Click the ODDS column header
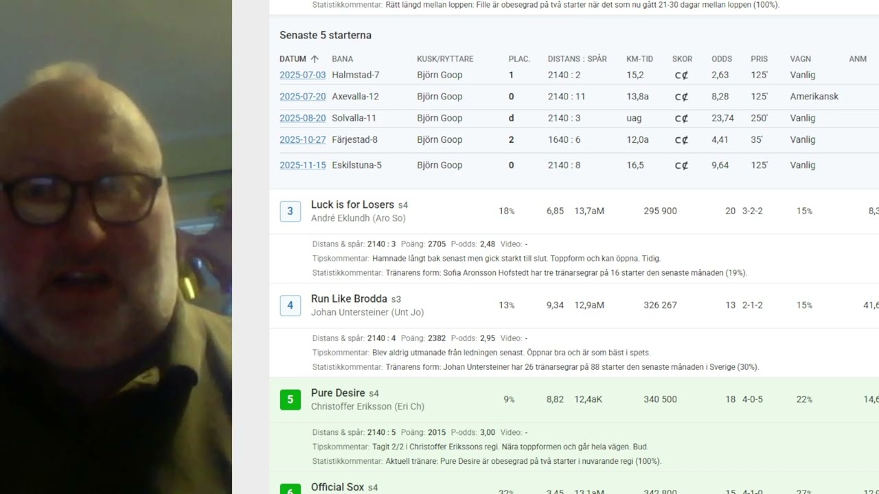The image size is (879, 494). [x=722, y=59]
